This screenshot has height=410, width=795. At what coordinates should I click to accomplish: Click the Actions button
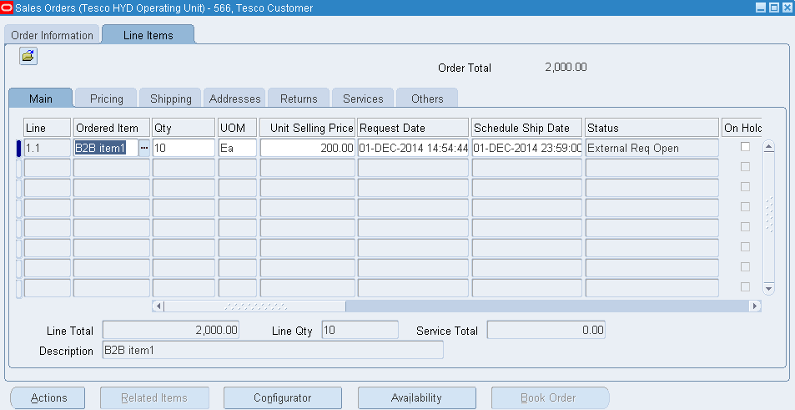[48, 397]
